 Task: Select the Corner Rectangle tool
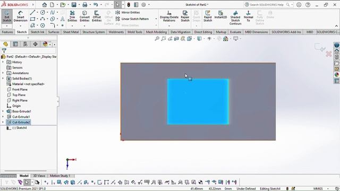[32, 19]
